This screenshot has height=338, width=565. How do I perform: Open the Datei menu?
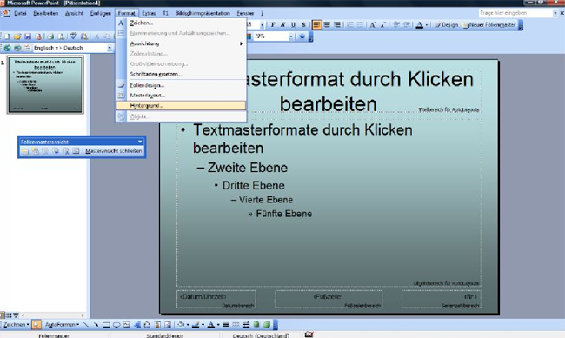coord(20,13)
